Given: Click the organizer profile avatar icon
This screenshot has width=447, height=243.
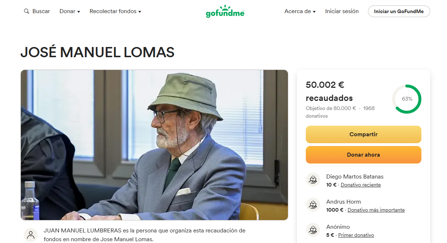Looking at the screenshot, I should (x=31, y=235).
